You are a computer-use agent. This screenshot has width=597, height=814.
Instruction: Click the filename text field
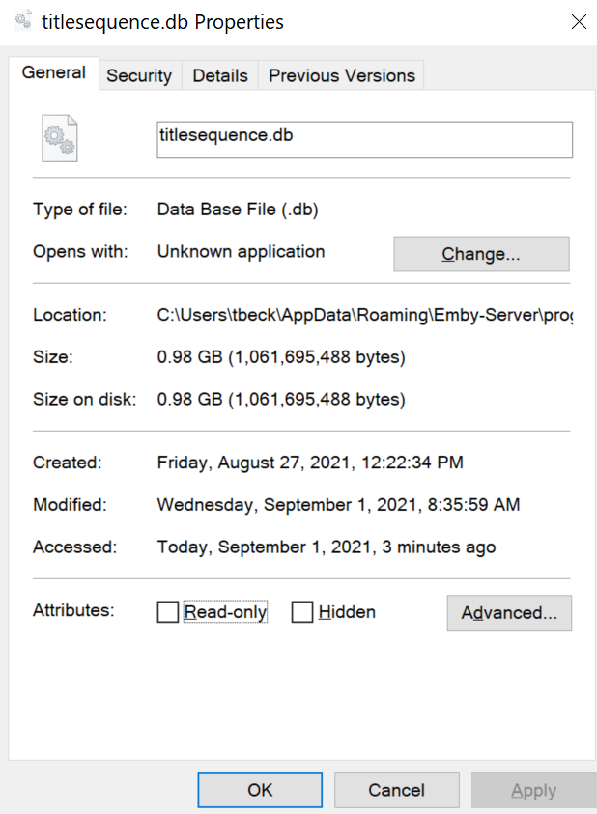[x=364, y=139]
